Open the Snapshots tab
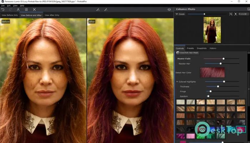The image size is (250, 143). pos(202,48)
